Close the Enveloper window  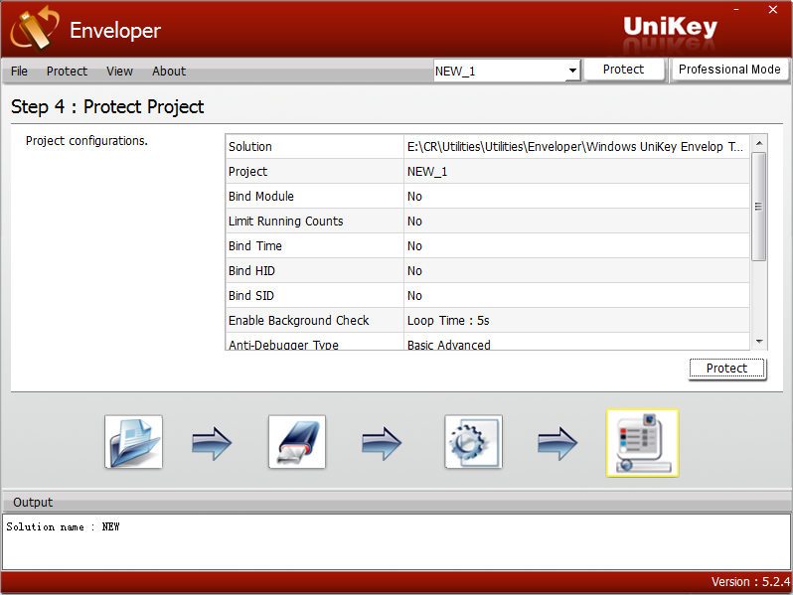coord(773,10)
